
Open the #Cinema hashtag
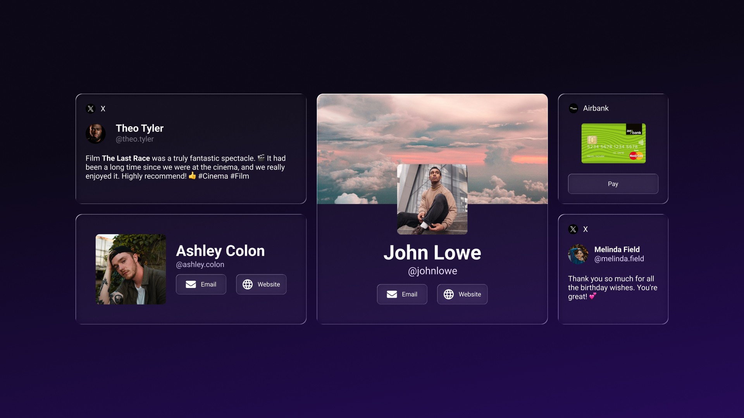(x=213, y=176)
